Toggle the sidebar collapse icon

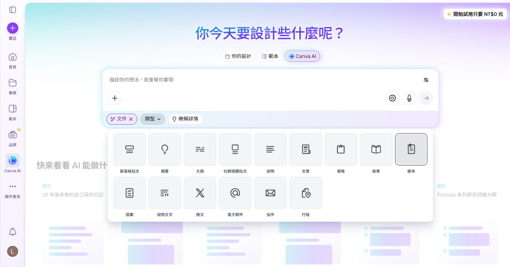13,10
